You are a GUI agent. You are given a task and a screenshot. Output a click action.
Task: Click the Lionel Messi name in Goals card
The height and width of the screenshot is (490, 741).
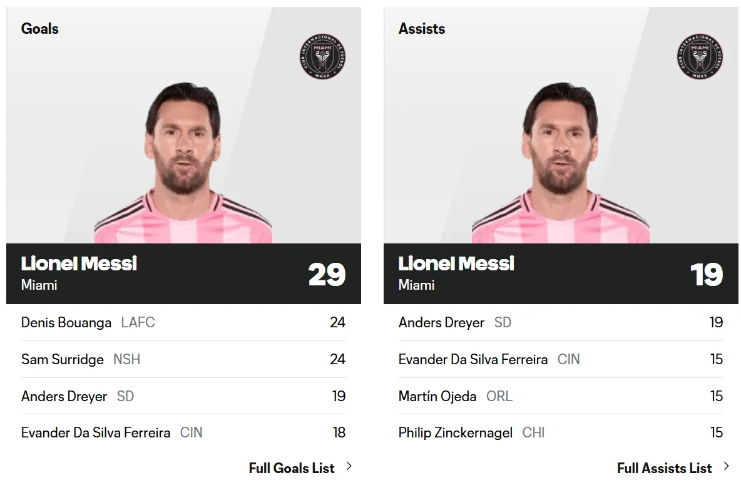coord(79,263)
